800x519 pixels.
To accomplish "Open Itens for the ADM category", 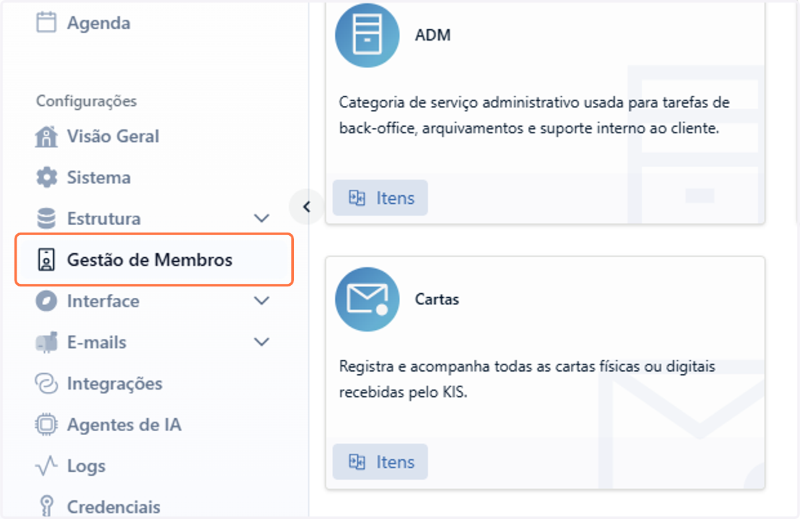I will tap(380, 198).
